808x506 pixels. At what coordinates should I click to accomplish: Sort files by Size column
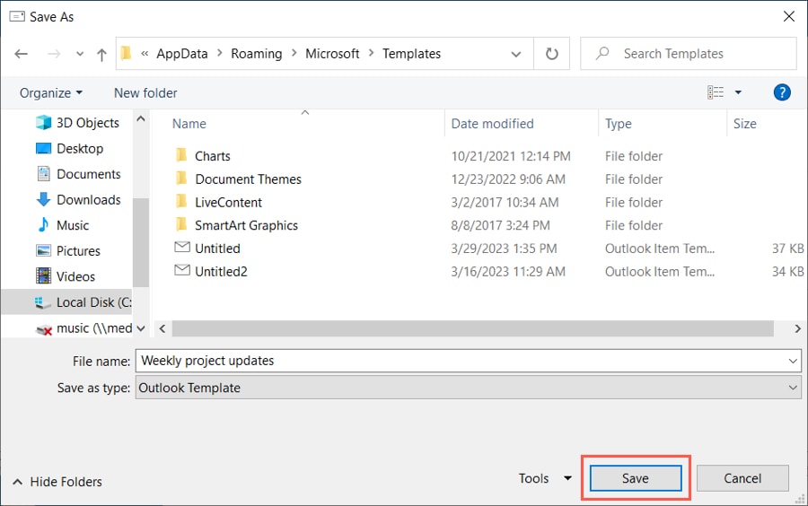(x=744, y=124)
